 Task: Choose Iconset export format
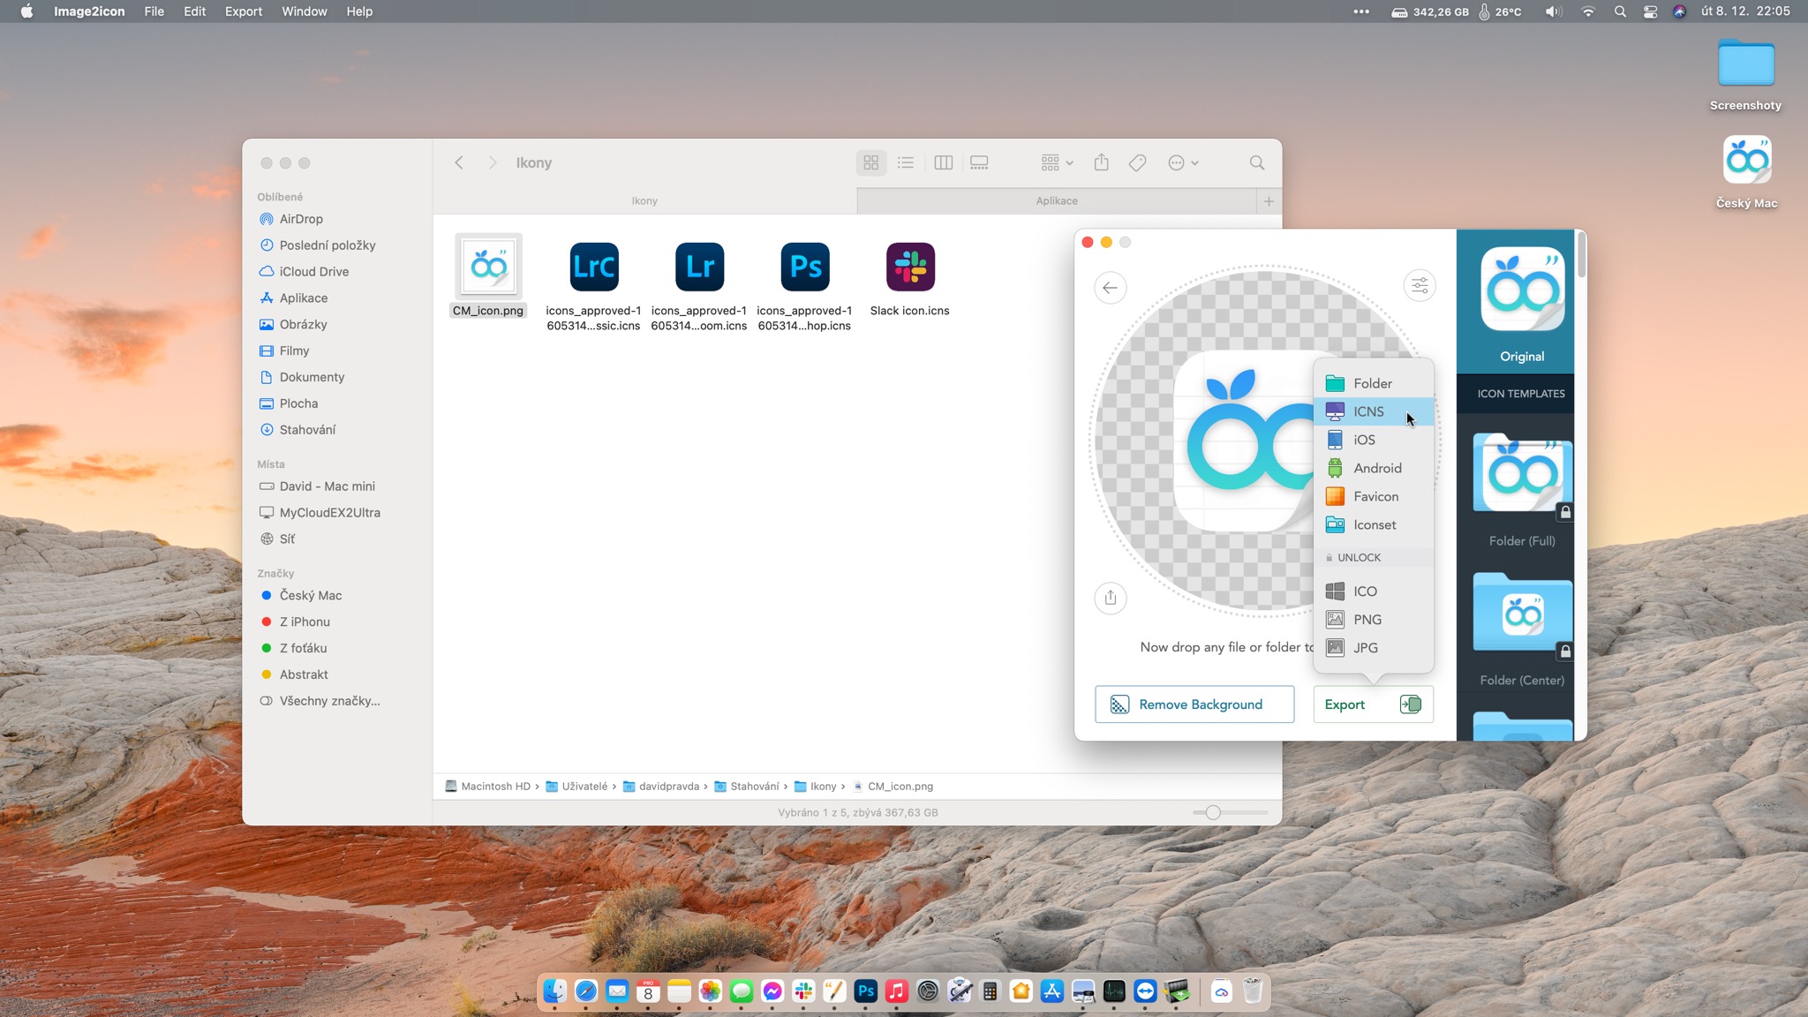point(1374,524)
